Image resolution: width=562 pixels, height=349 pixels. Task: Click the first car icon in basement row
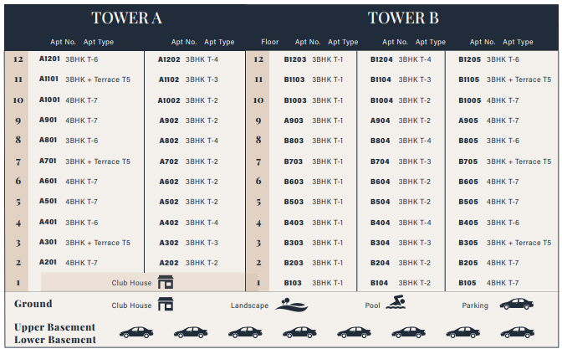coord(136,332)
